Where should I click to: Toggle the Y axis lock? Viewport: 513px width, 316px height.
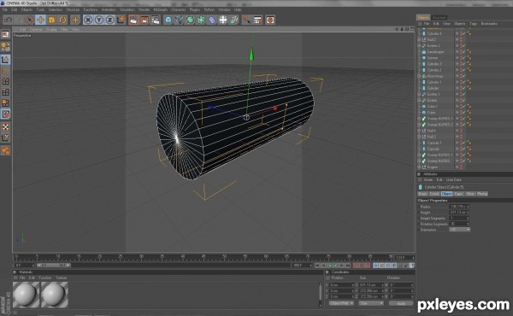coord(99,20)
